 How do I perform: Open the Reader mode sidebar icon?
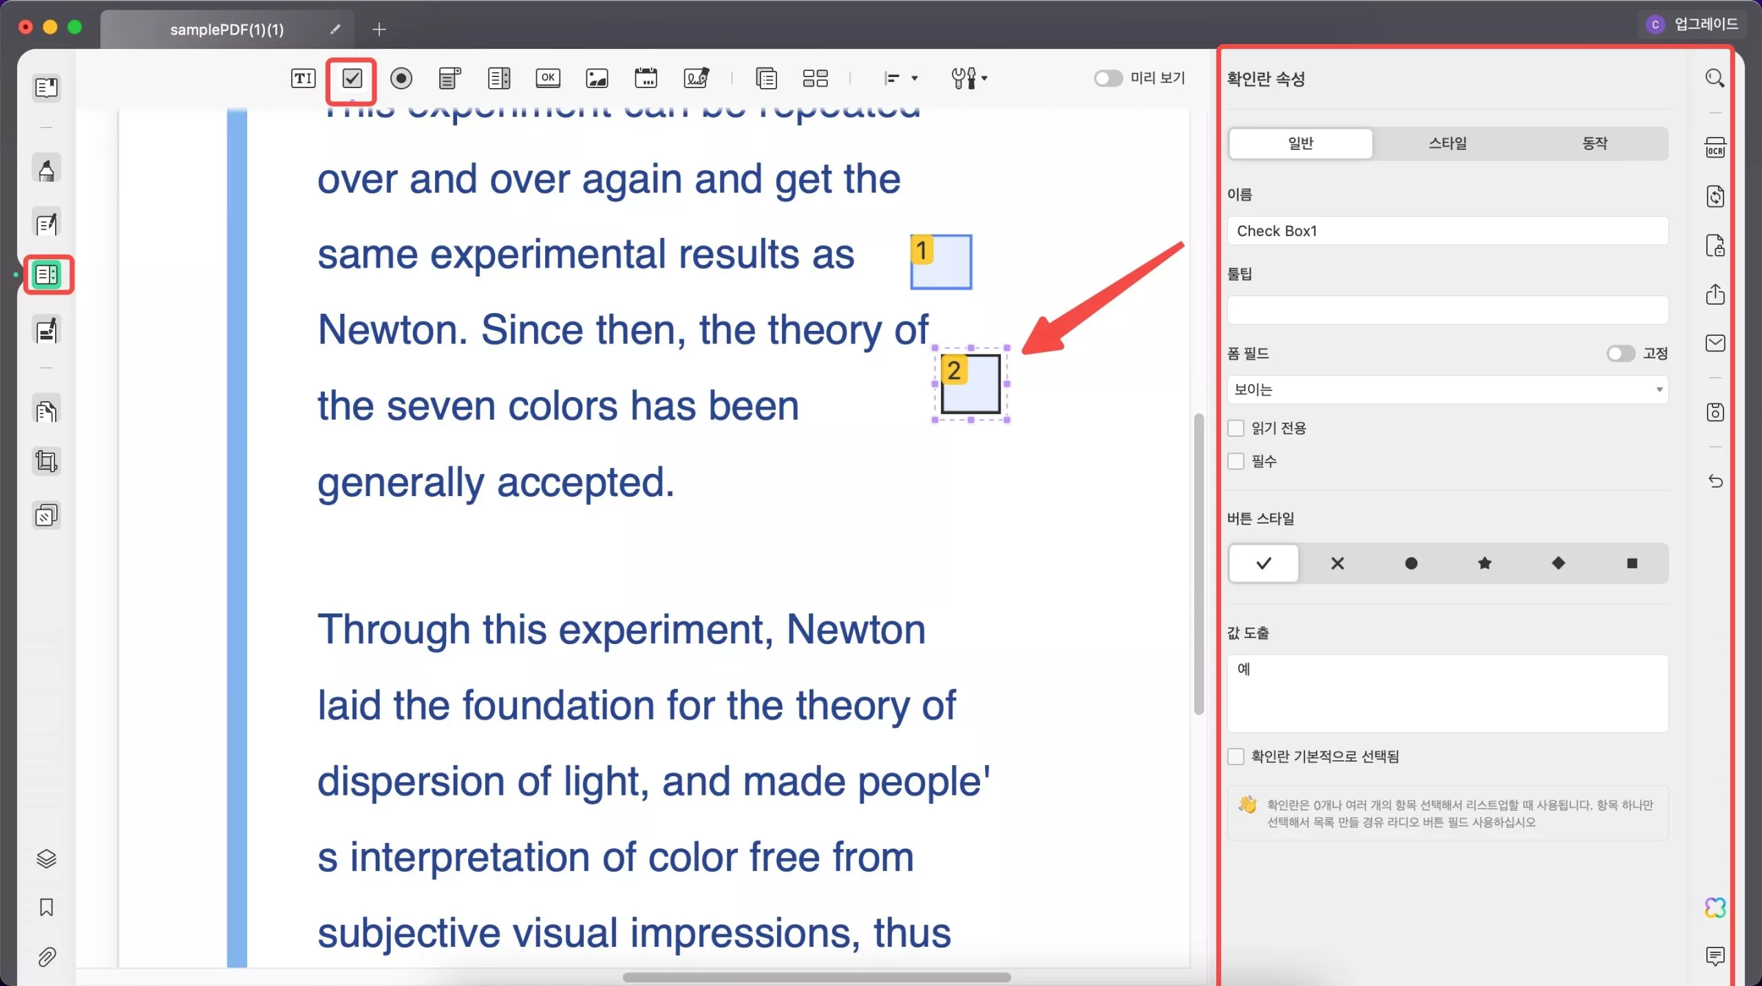click(x=46, y=88)
